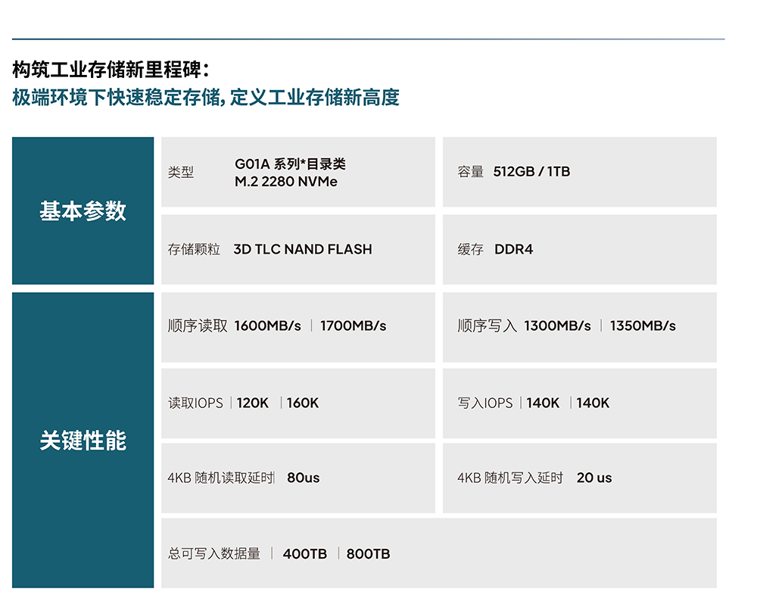The height and width of the screenshot is (592, 757).
Task: Click the 1350MB/s sequential write value
Action: [x=643, y=326]
